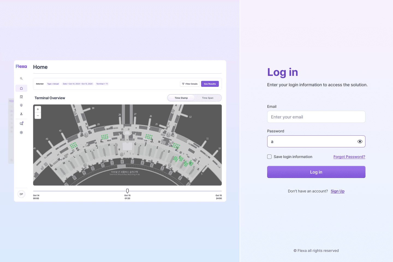
Task: Open the Forgot Password link
Action: pyautogui.click(x=349, y=157)
